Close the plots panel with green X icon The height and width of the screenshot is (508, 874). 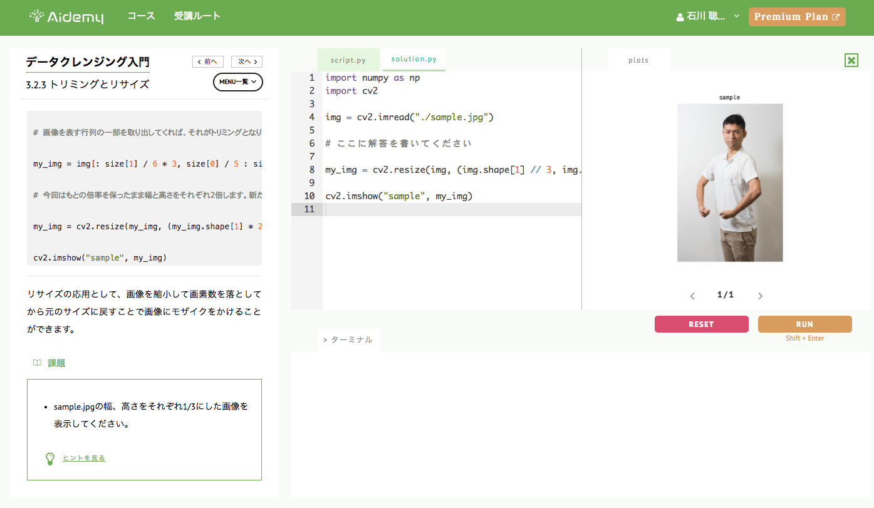(851, 60)
